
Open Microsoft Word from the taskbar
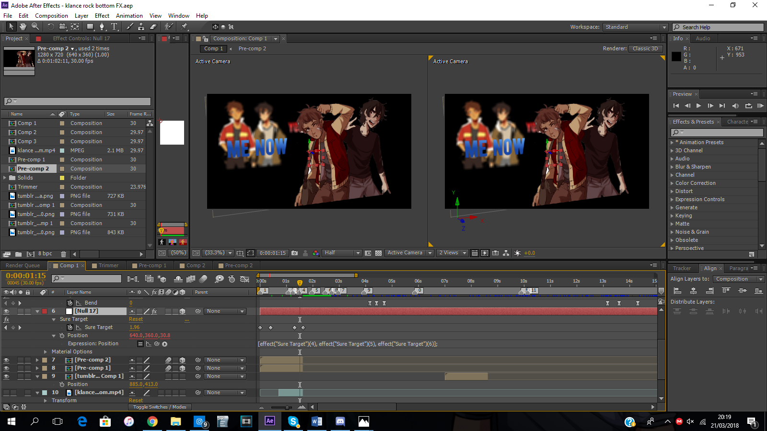point(316,421)
